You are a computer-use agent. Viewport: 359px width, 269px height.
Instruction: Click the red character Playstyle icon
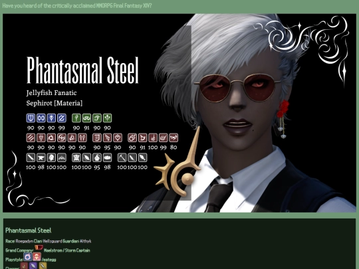pos(37,257)
